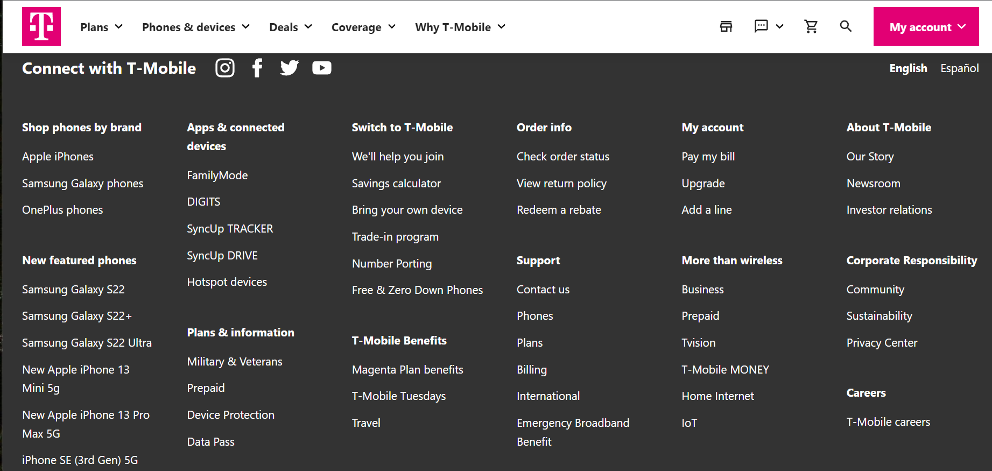Open the shopping cart
This screenshot has height=471, width=992.
(811, 26)
